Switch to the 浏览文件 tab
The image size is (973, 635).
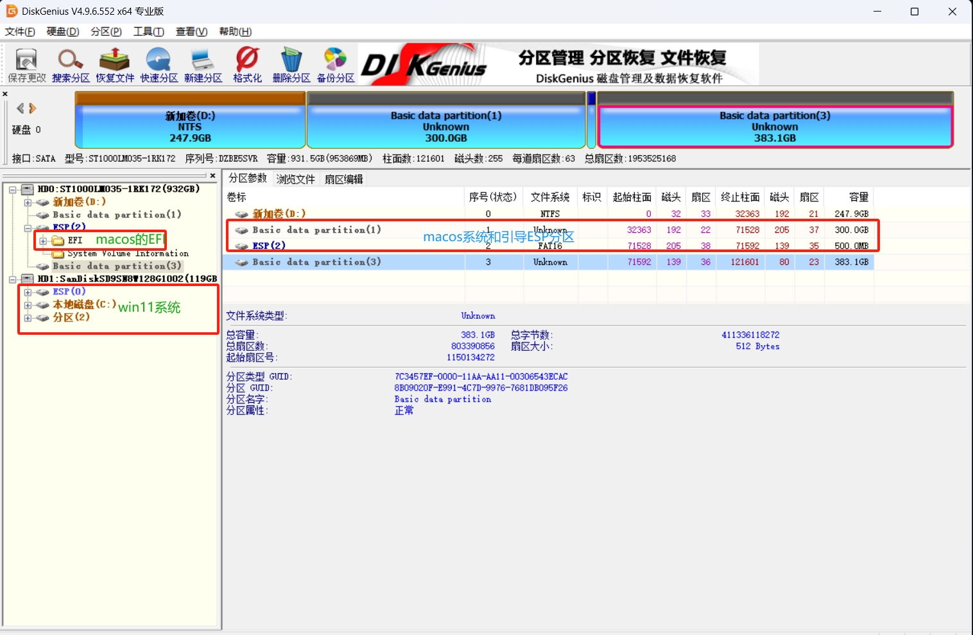[295, 179]
